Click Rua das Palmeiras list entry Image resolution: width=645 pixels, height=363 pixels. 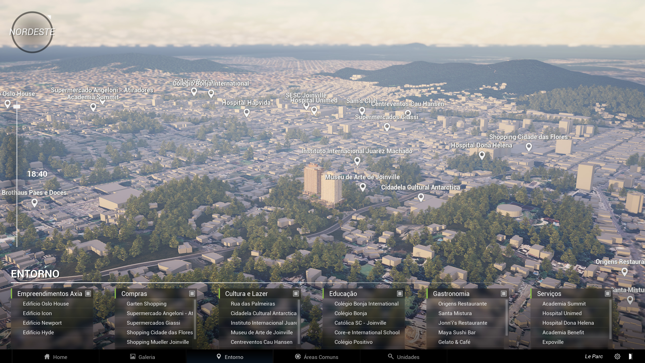(258, 304)
